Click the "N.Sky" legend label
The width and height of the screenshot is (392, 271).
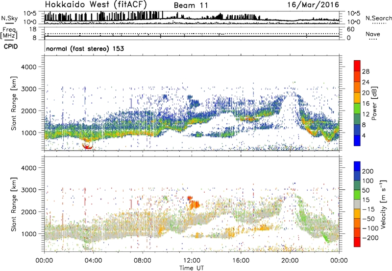pos(9,18)
